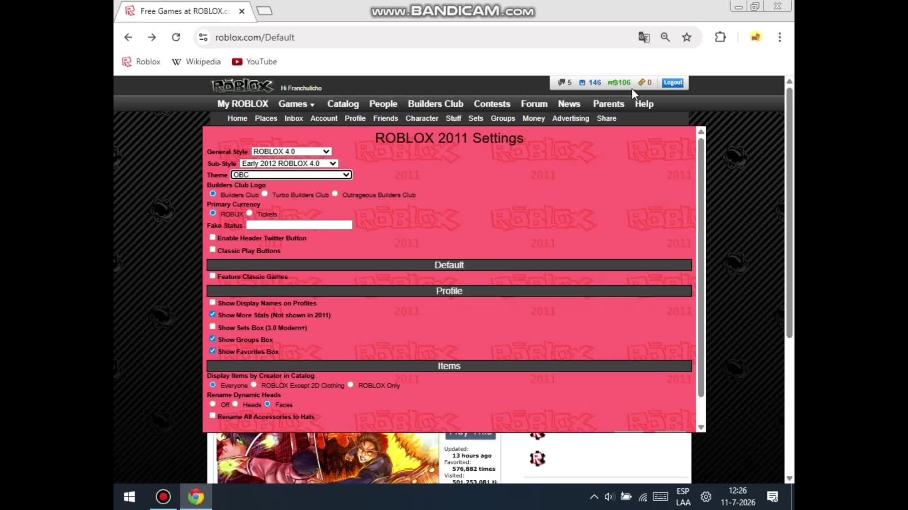Click the browser forward arrow
Image resolution: width=908 pixels, height=510 pixels.
pyautogui.click(x=152, y=37)
